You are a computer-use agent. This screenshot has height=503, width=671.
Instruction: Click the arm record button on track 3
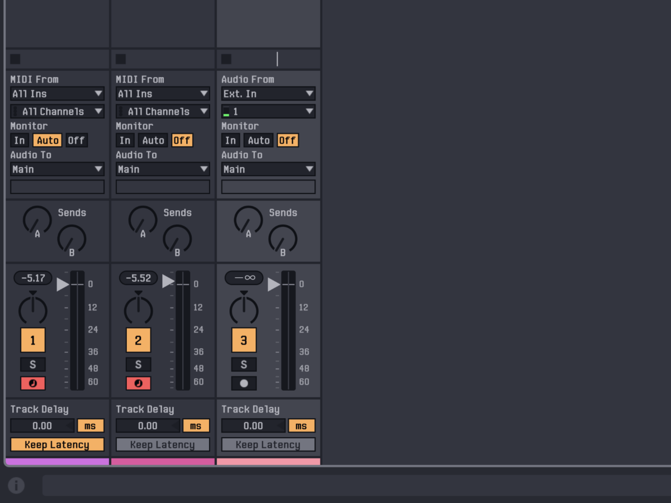coord(244,383)
